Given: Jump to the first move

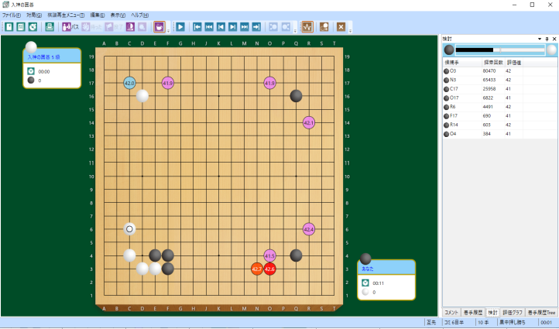Looking at the screenshot, I should pos(197,26).
